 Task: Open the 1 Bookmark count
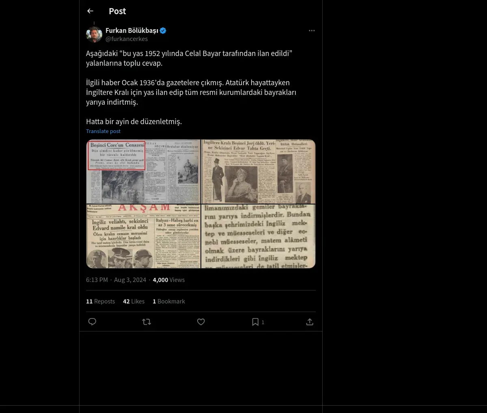tap(168, 301)
